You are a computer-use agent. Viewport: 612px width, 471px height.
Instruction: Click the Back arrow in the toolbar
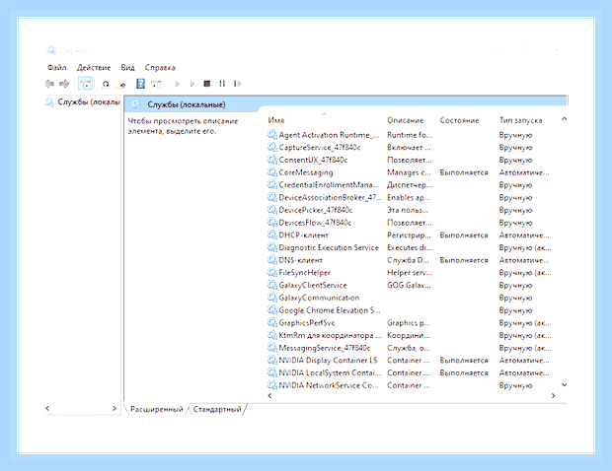[49, 84]
